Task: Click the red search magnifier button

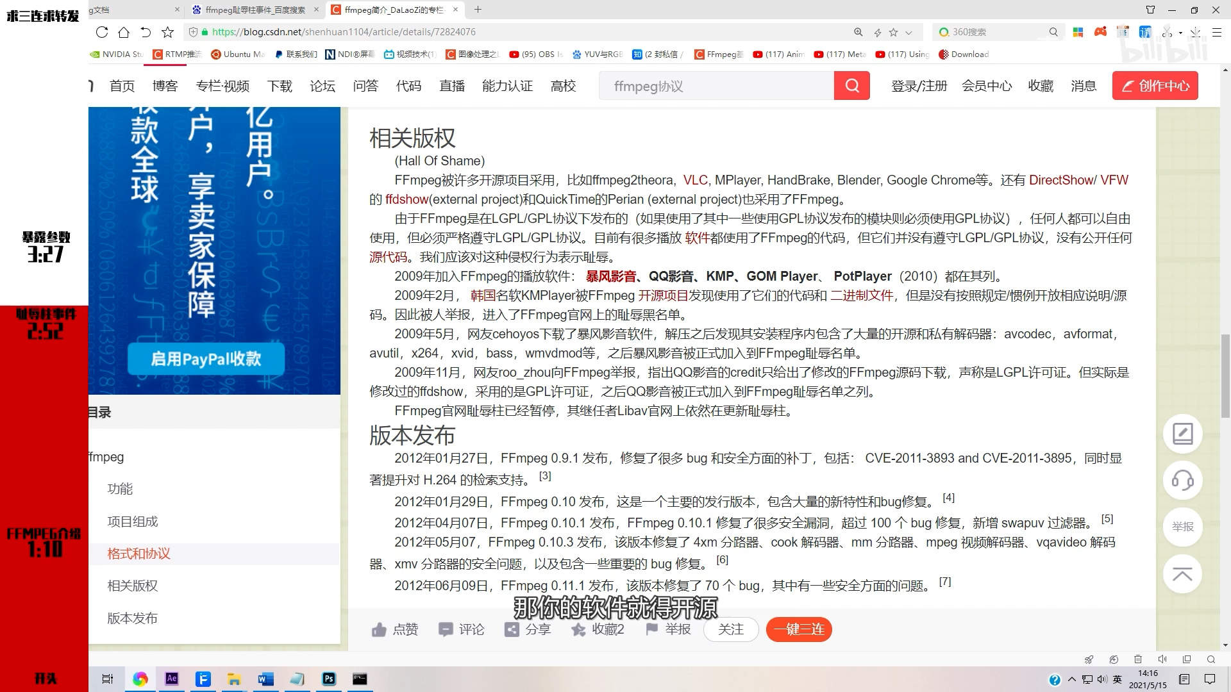Action: [x=851, y=86]
